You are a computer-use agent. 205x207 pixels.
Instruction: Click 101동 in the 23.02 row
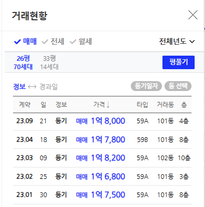[166, 176]
